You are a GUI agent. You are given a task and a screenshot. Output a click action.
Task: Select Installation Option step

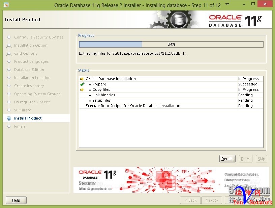(x=31, y=45)
